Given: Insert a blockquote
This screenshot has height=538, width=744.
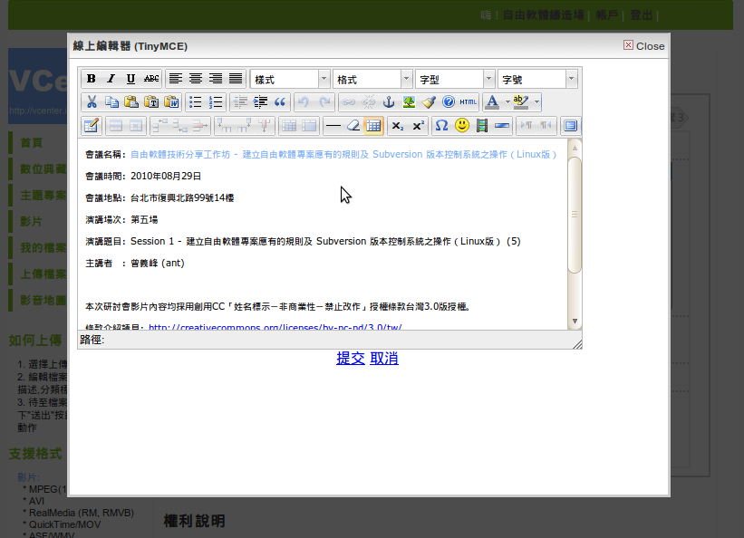Looking at the screenshot, I should [280, 102].
